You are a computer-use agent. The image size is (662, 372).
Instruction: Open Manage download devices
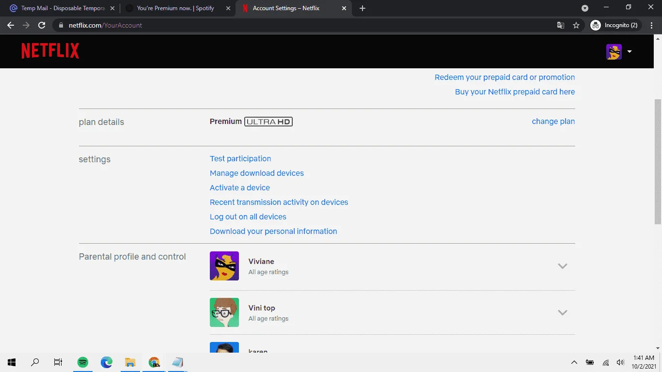(257, 173)
